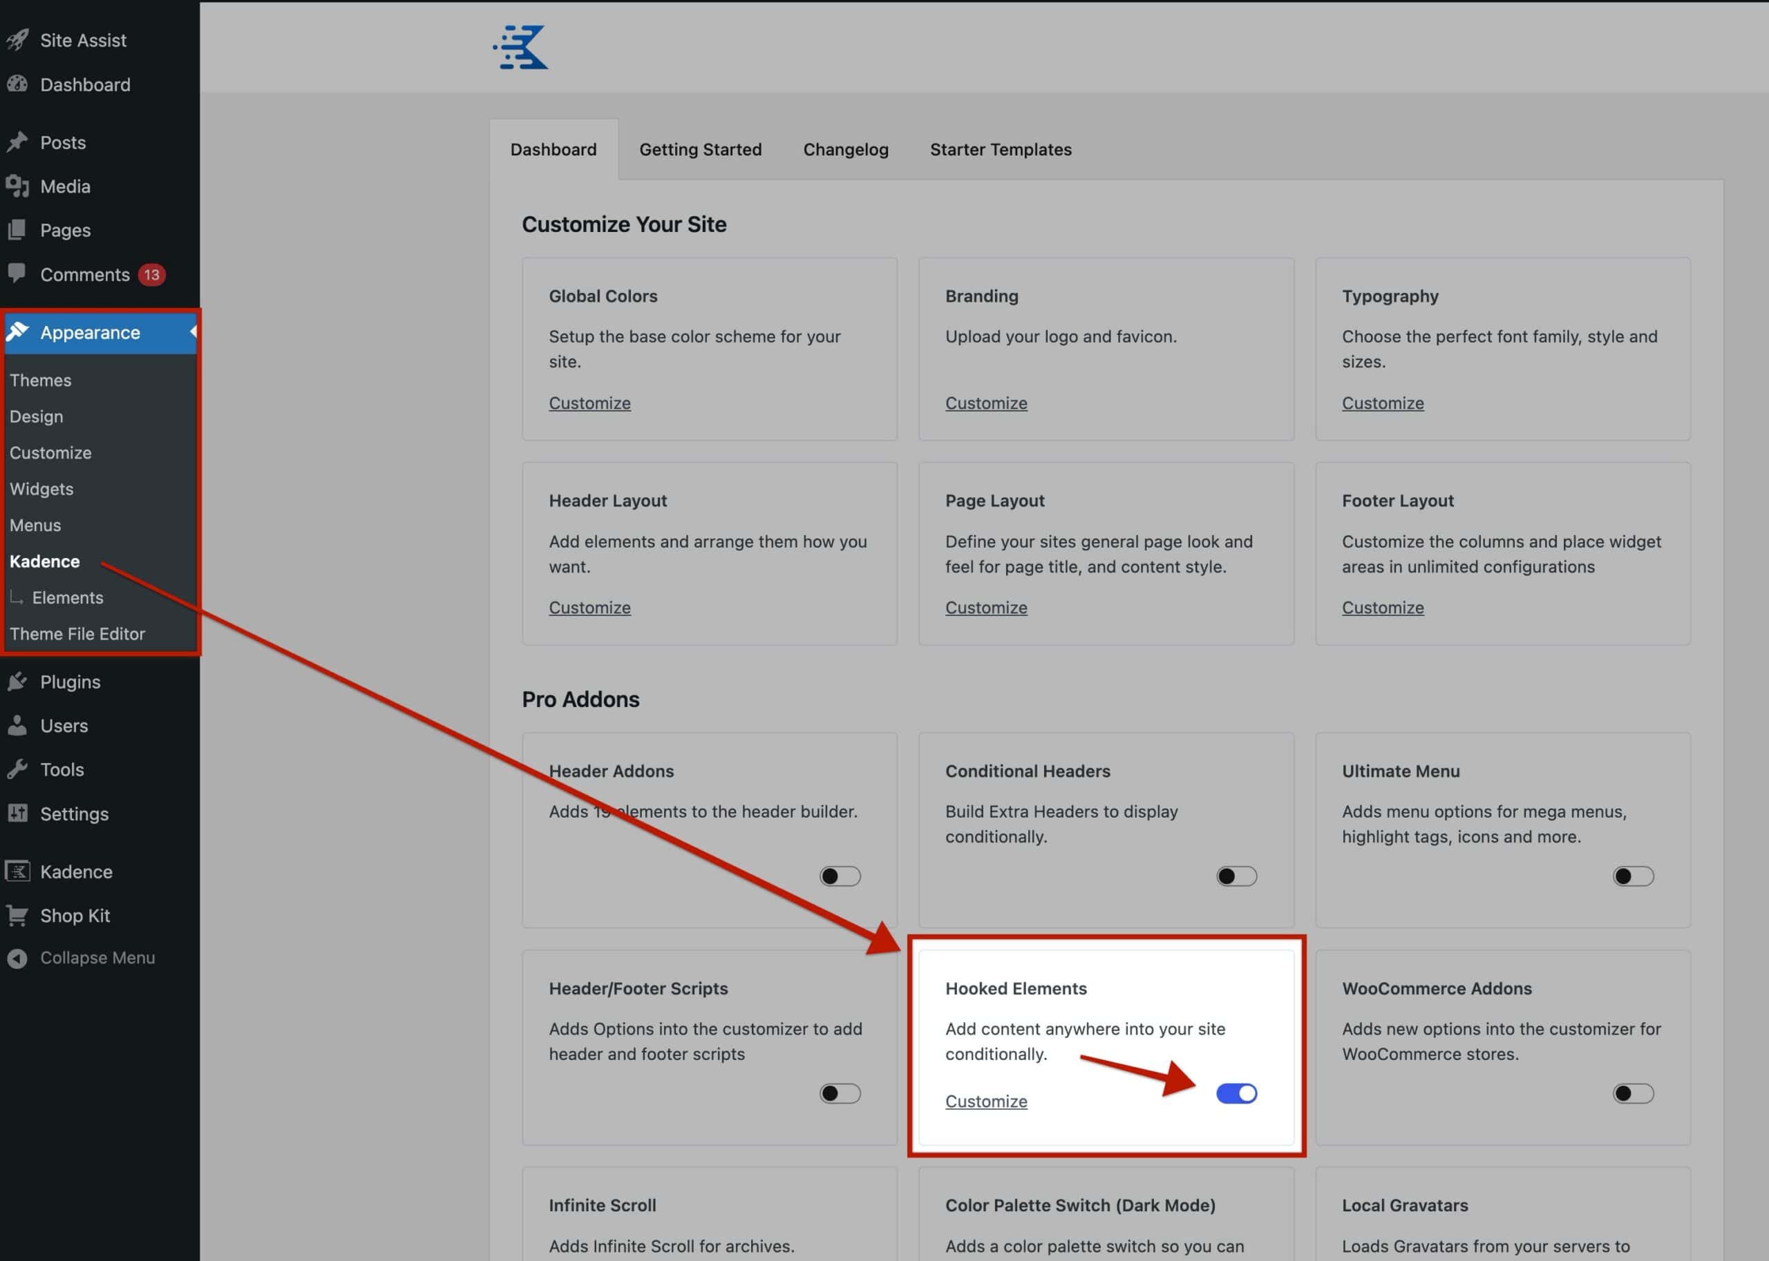Click the Media library icon in sidebar
The height and width of the screenshot is (1261, 1769).
(18, 186)
